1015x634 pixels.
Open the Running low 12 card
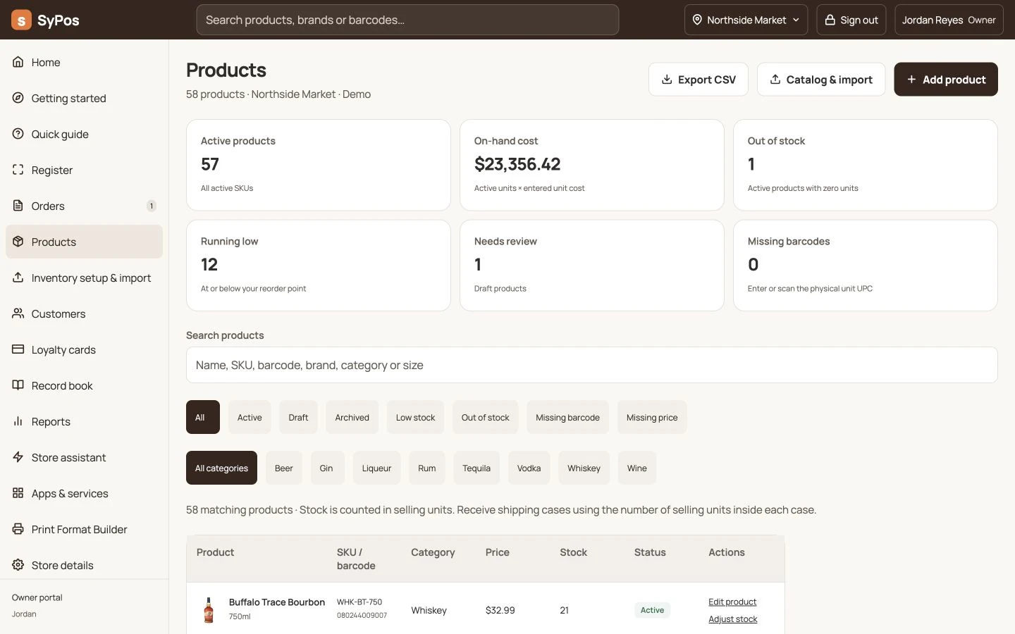click(x=319, y=266)
